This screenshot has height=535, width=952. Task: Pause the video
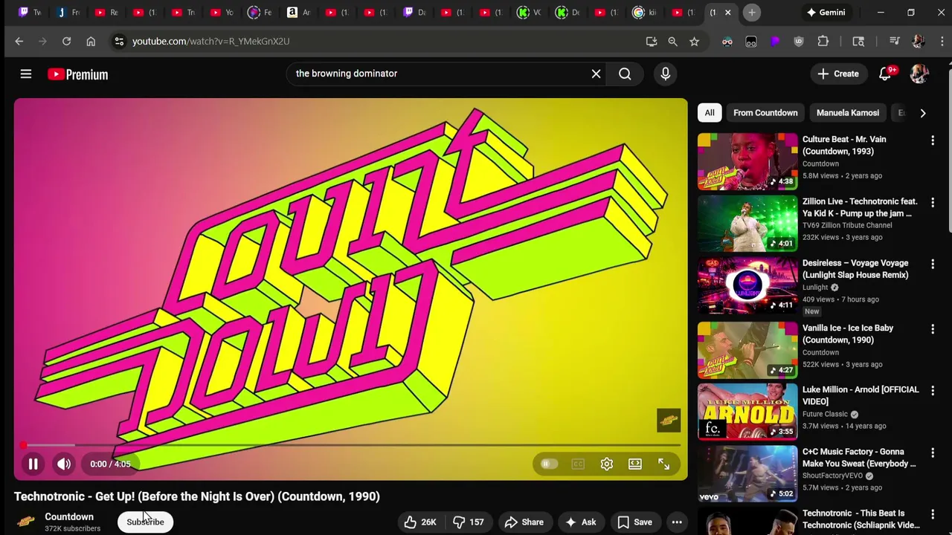pyautogui.click(x=33, y=464)
